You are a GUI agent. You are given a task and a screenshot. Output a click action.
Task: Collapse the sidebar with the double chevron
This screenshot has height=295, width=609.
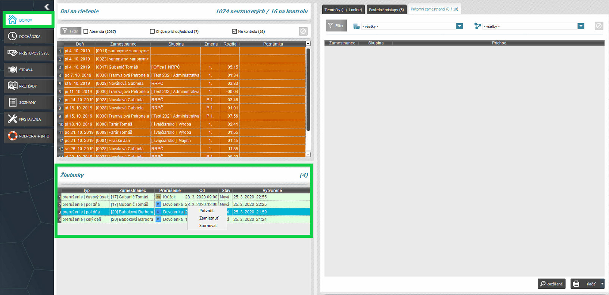click(x=47, y=7)
